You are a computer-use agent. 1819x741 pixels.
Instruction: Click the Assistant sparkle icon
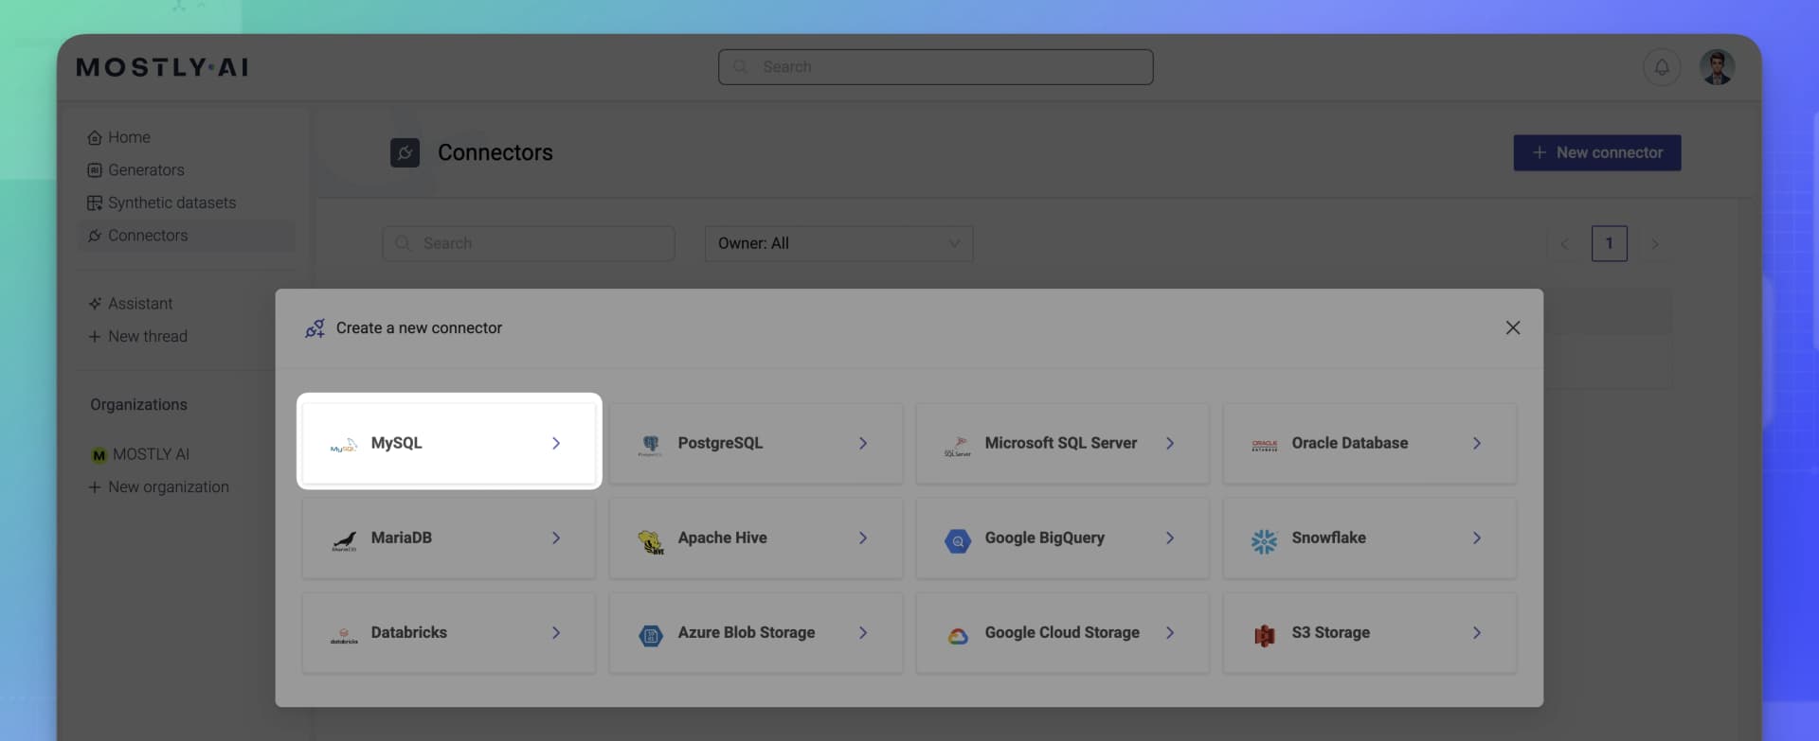coord(95,304)
